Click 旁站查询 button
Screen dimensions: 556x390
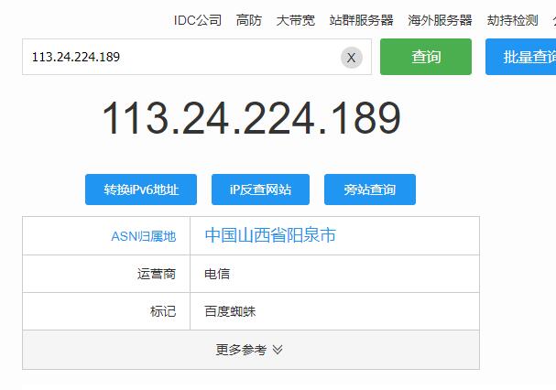pos(370,190)
